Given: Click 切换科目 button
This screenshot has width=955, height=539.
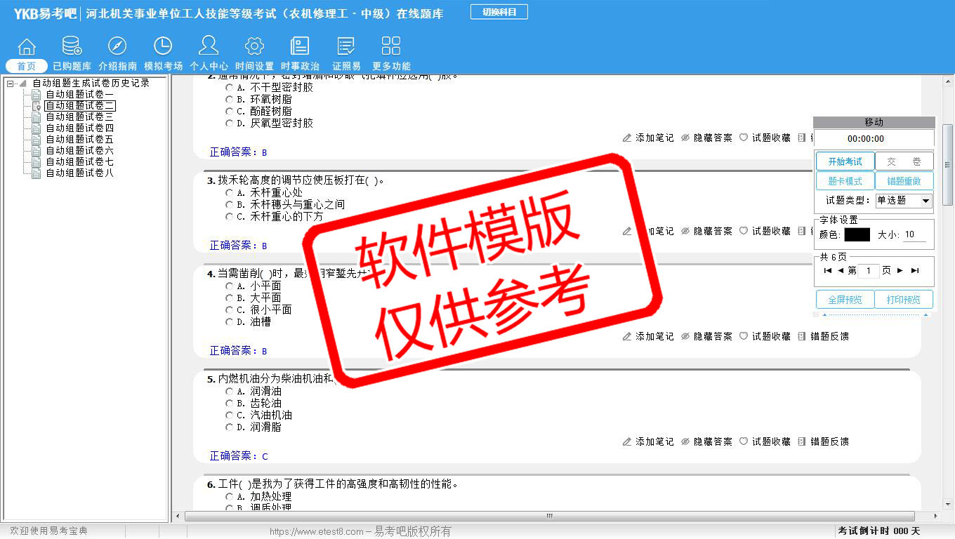Looking at the screenshot, I should (x=499, y=12).
